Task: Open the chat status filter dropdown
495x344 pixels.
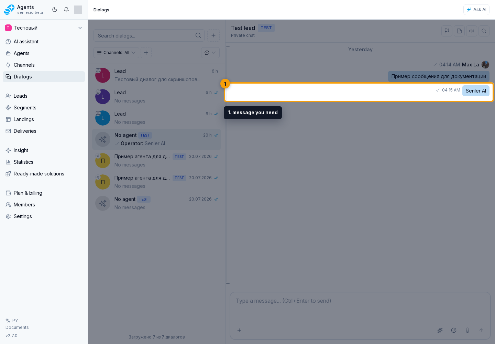Action: point(210,53)
